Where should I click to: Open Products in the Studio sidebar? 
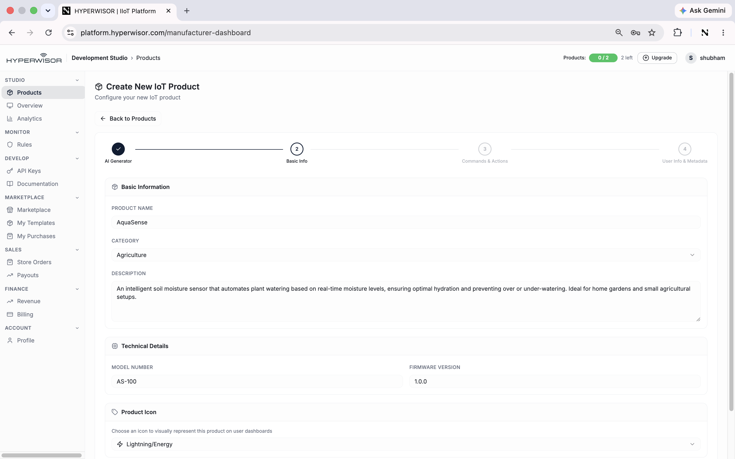click(43, 93)
